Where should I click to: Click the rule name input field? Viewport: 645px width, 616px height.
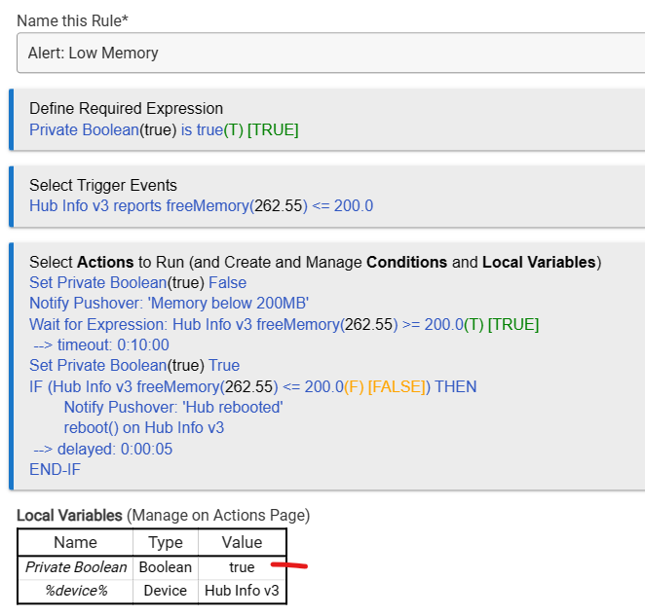click(329, 53)
